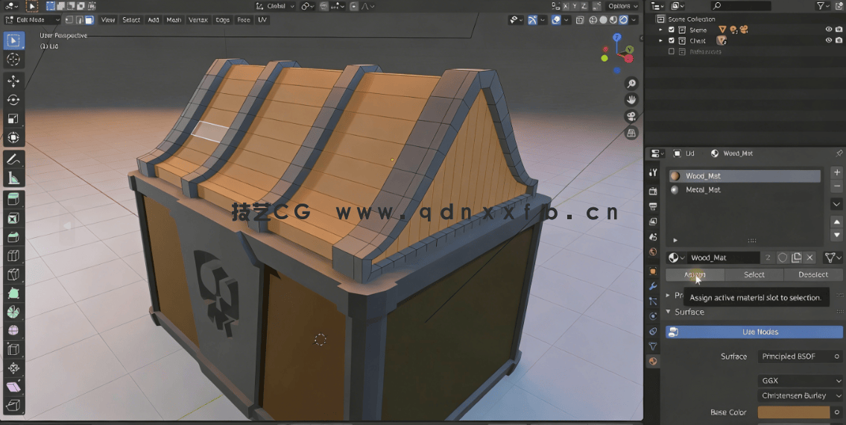This screenshot has height=425, width=846.
Task: Activate the Bevel tool
Action: pos(13,237)
